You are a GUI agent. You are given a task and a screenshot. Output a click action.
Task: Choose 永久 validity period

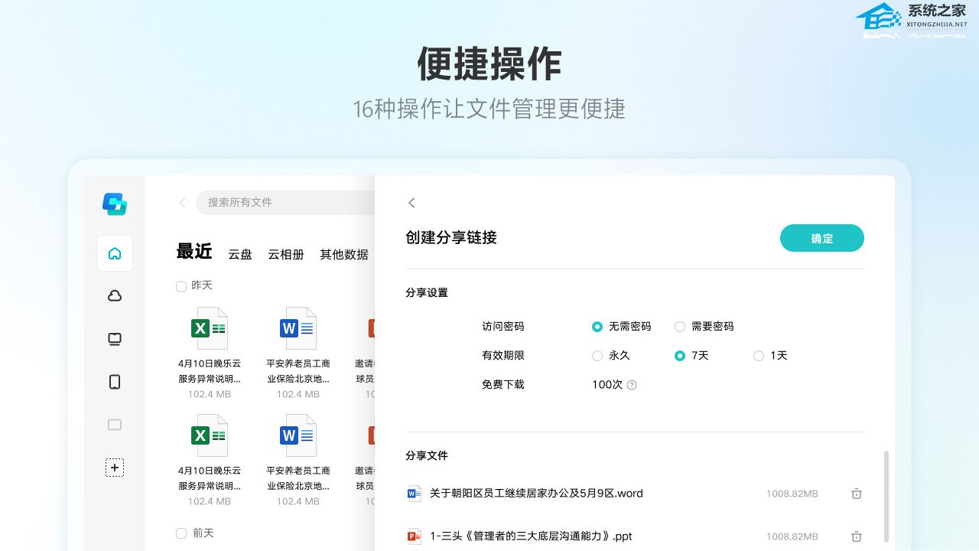(x=597, y=356)
